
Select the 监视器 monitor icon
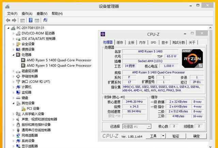click(18, 92)
